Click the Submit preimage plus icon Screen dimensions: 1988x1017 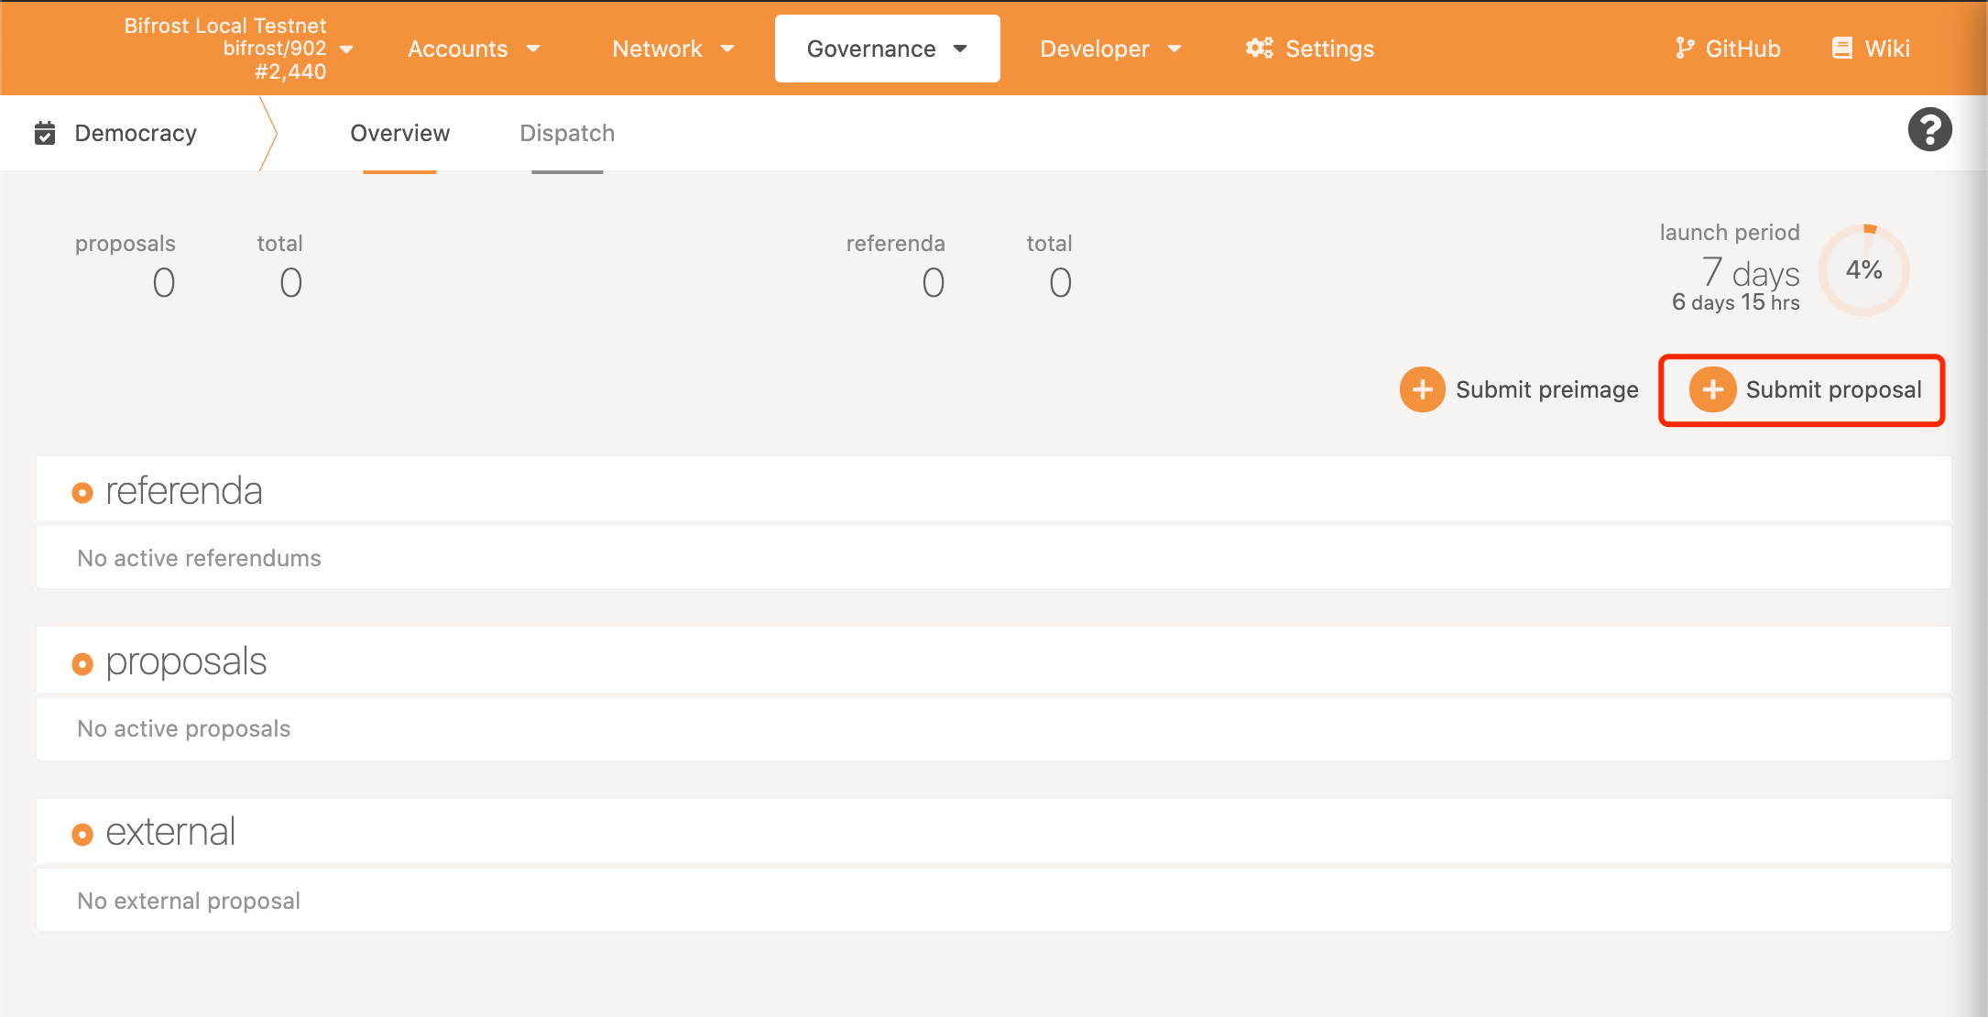tap(1422, 389)
